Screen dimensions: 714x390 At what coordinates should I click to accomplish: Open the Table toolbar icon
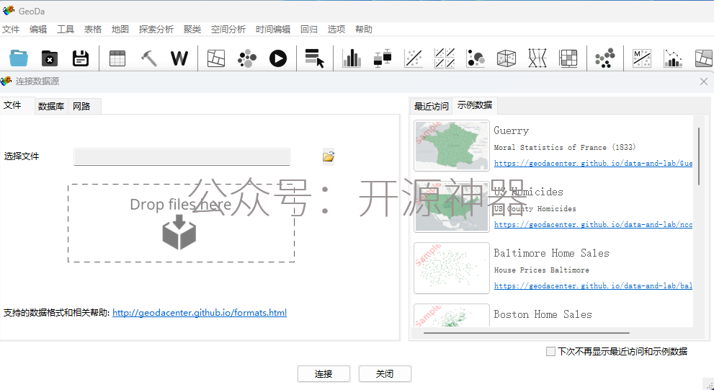point(117,58)
